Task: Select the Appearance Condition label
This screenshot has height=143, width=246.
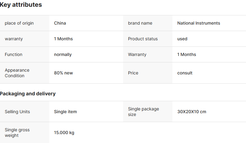Action: pyautogui.click(x=17, y=73)
